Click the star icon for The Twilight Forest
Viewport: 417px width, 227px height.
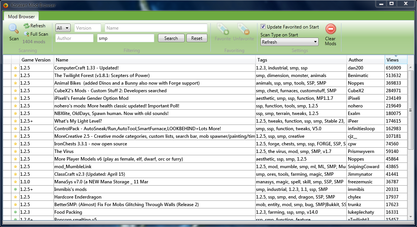tap(16, 76)
